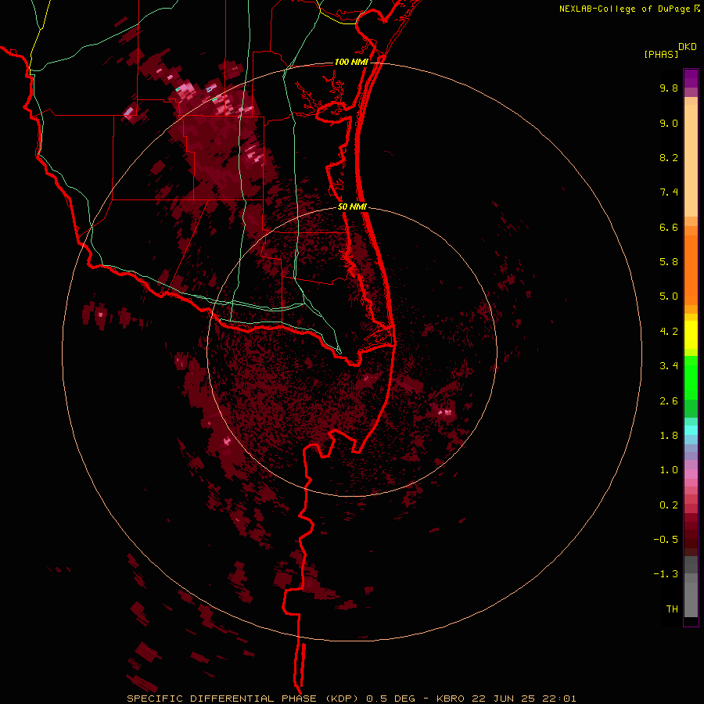Select the -0.5 legend value
The width and height of the screenshot is (704, 704).
[x=666, y=540]
